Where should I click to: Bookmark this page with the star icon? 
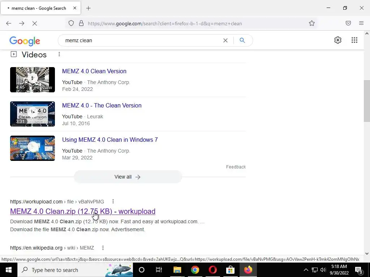coord(312,23)
